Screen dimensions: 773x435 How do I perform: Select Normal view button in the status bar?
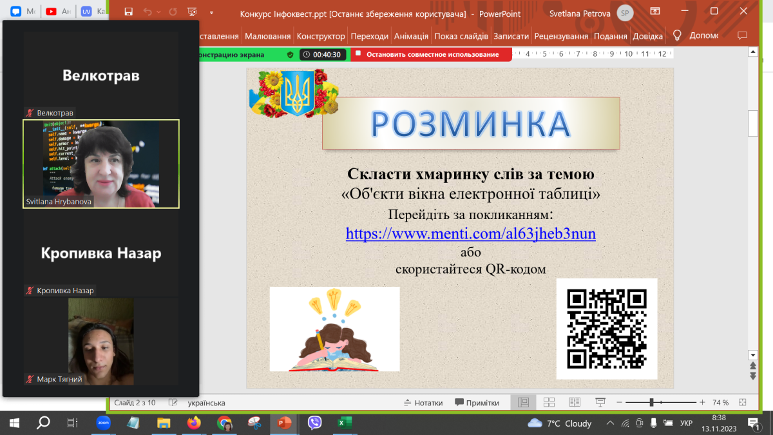click(523, 403)
